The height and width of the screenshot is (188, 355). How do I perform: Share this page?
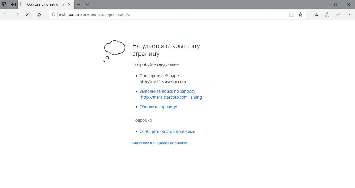[338, 14]
